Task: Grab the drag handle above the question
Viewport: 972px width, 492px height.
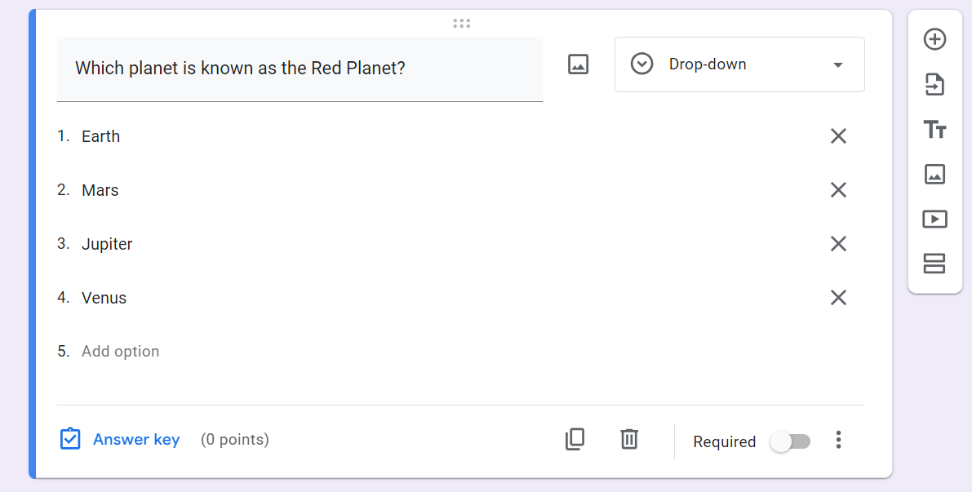Action: (x=462, y=24)
